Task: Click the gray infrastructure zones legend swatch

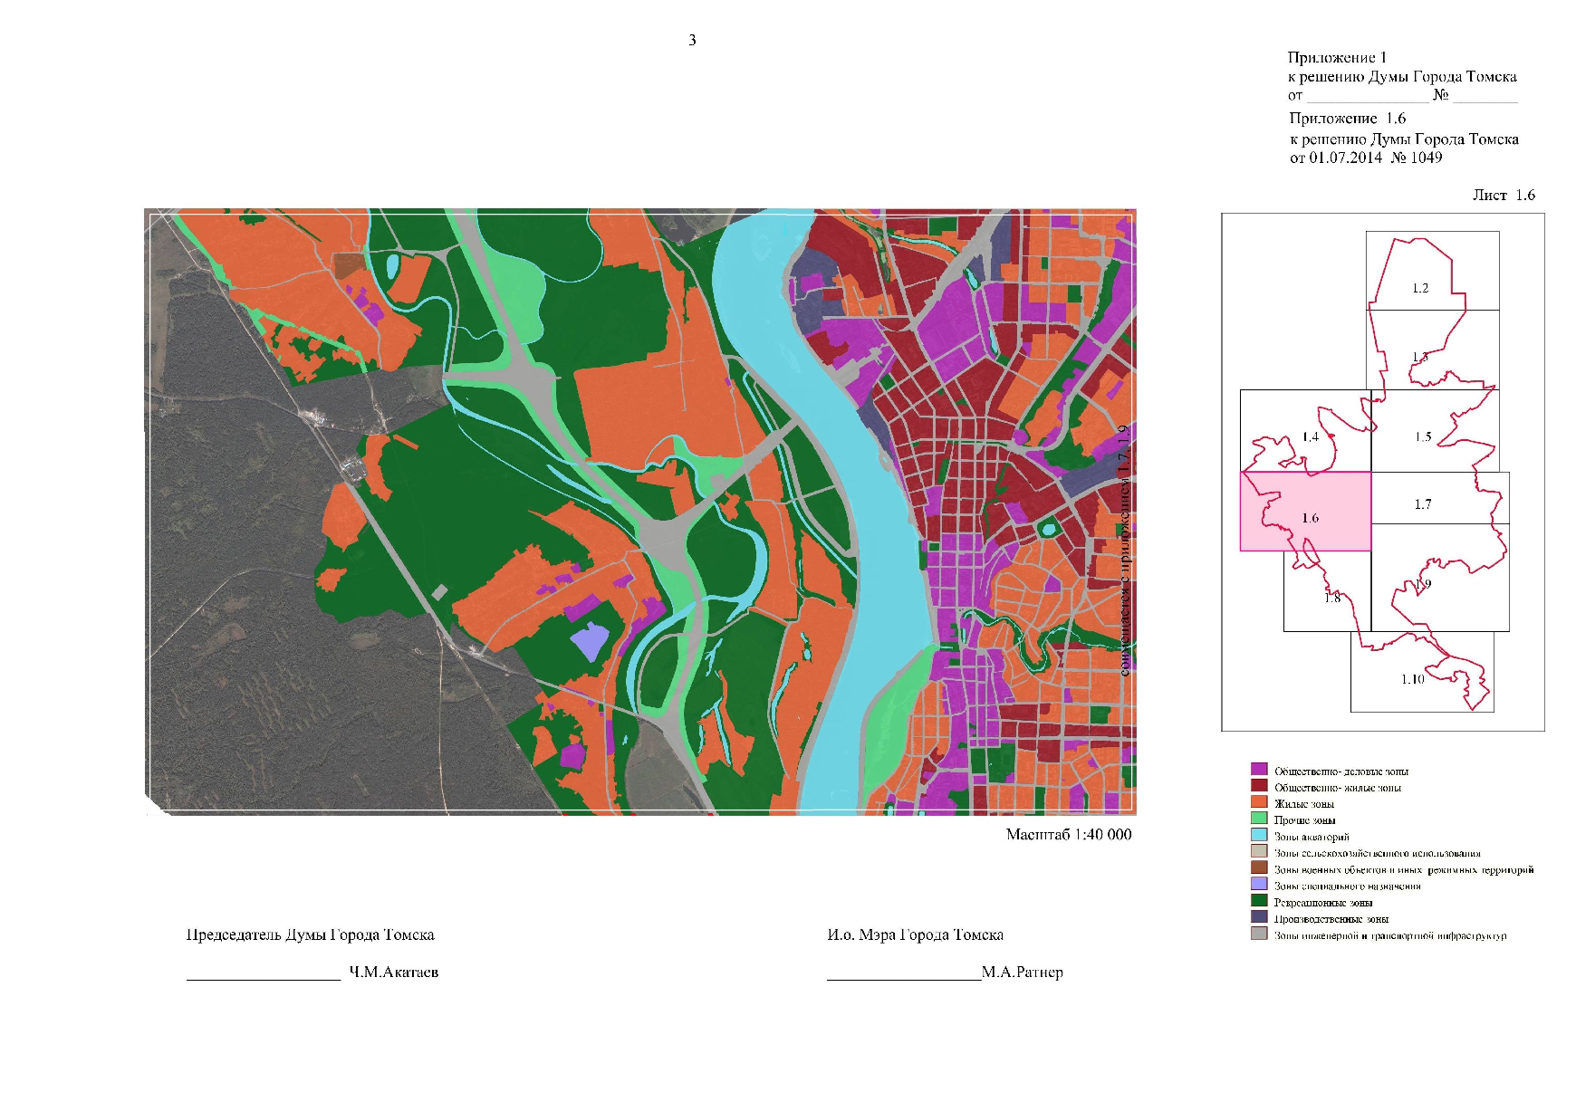Action: point(1259,934)
